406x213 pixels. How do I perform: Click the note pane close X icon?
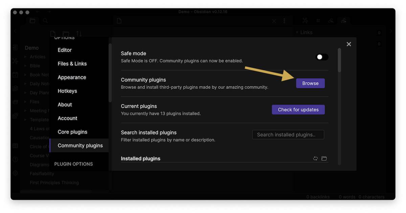coord(274,21)
